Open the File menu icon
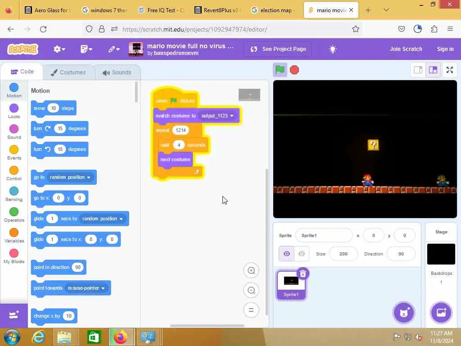The height and width of the screenshot is (346, 461). tap(86, 49)
